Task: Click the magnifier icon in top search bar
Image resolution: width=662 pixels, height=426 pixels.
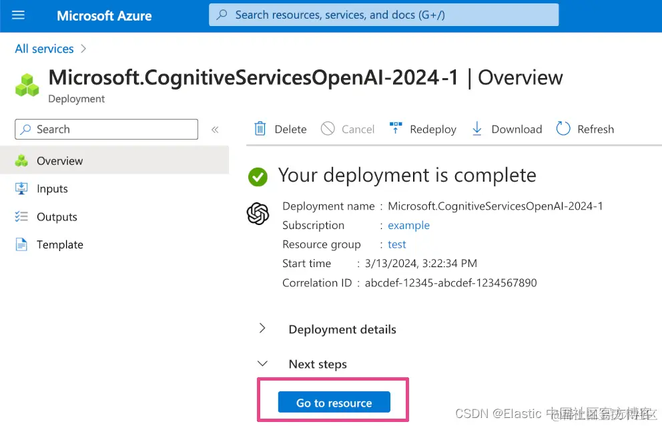Action: click(222, 15)
